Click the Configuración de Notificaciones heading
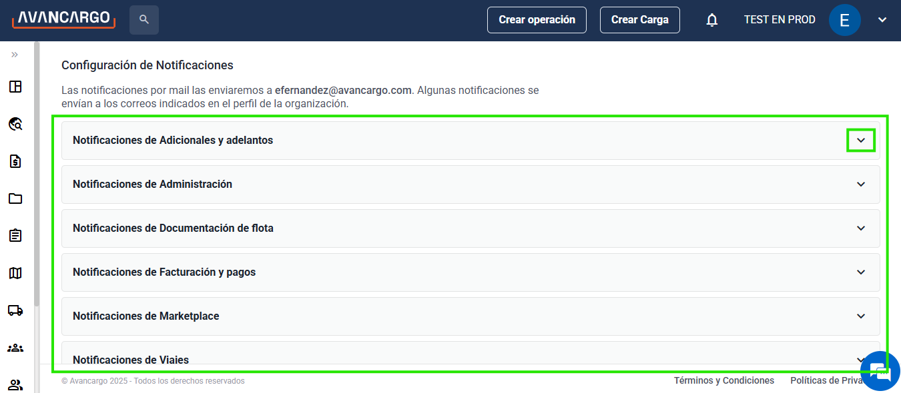Image resolution: width=901 pixels, height=393 pixels. [x=147, y=65]
